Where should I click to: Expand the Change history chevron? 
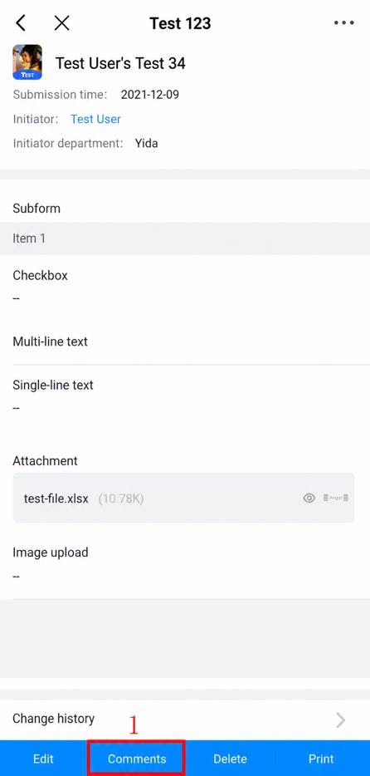(x=340, y=720)
